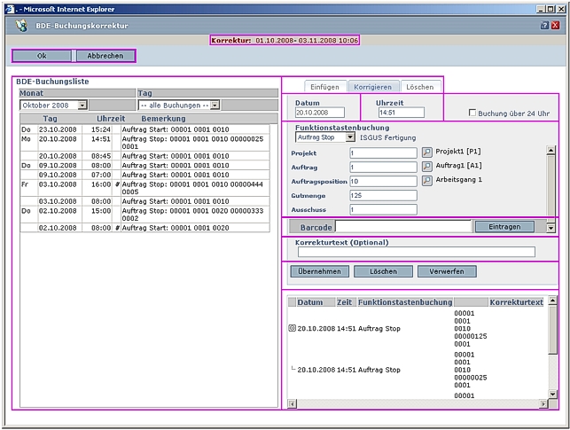This screenshot has width=570, height=430.
Task: Close the BDE-Buchungskorrektur panel with red X
Action: pyautogui.click(x=556, y=26)
